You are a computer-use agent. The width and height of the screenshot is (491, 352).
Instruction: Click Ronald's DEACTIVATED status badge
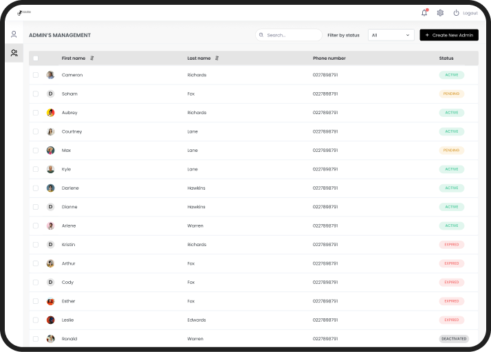coord(454,339)
